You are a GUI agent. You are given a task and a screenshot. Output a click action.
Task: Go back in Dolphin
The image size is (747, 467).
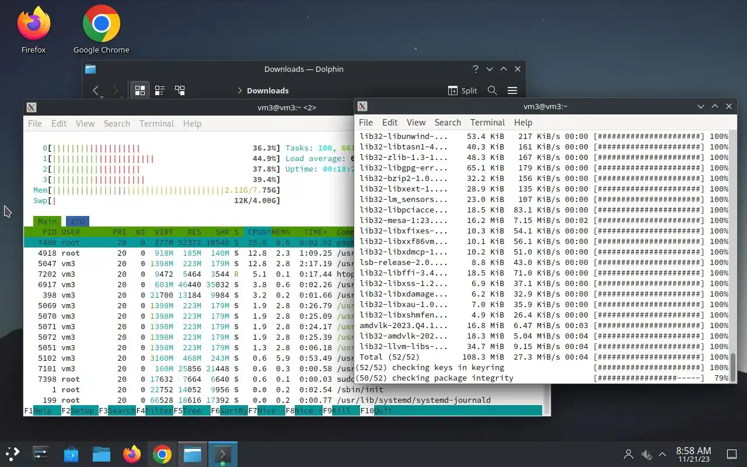[97, 90]
